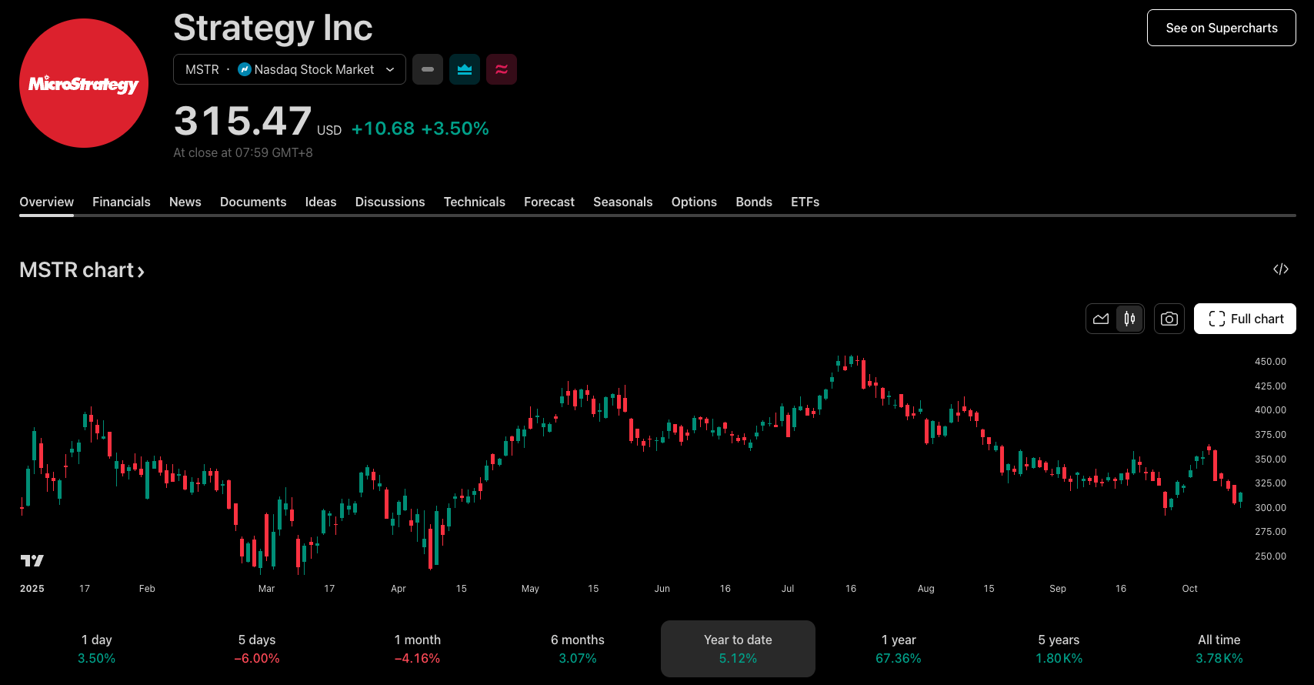1314x685 pixels.
Task: Open the Options tab
Action: pos(694,202)
